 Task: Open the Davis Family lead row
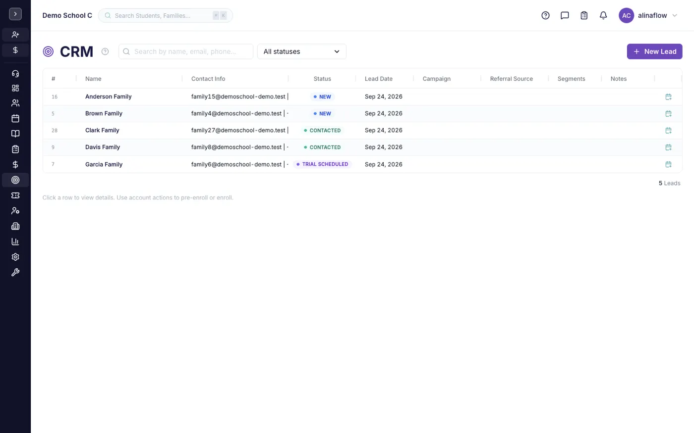pos(362,147)
